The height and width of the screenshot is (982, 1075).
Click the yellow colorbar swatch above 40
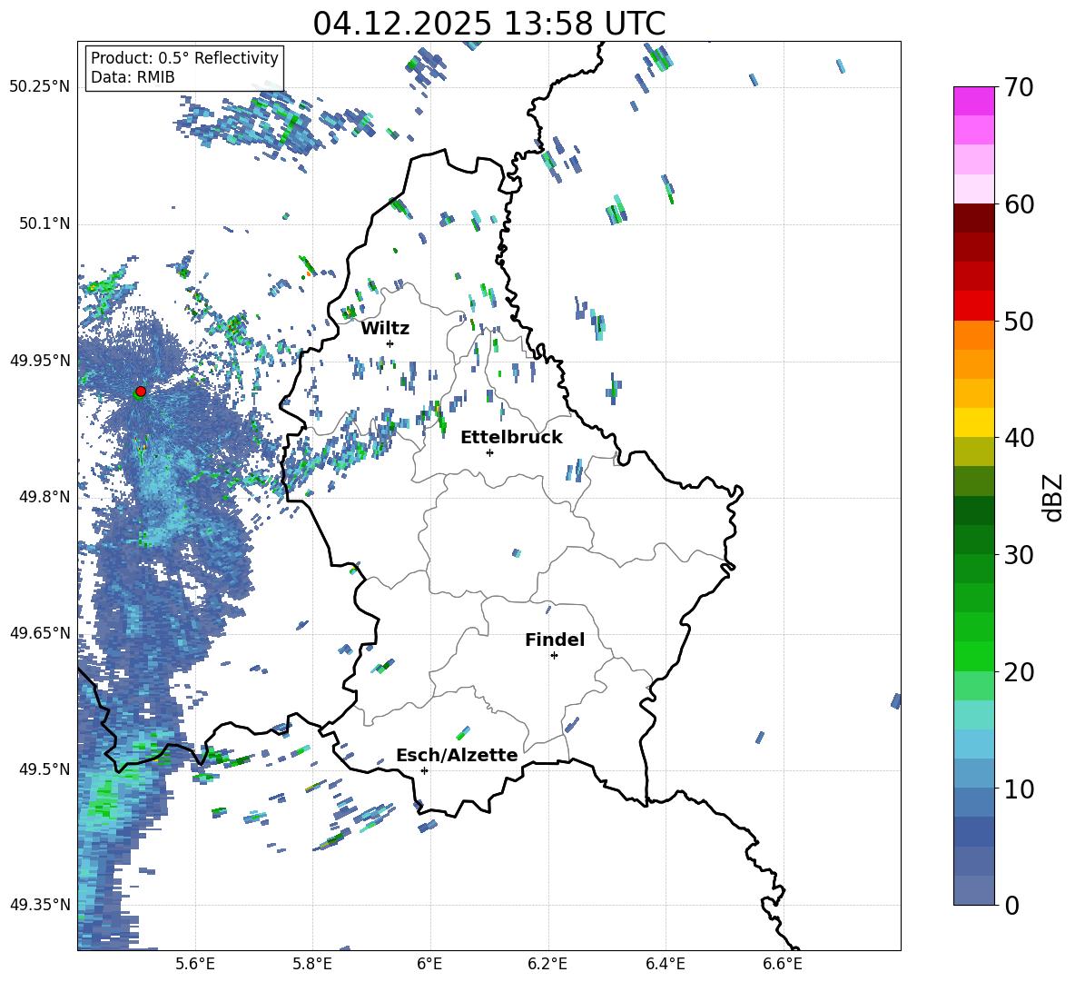tap(973, 422)
